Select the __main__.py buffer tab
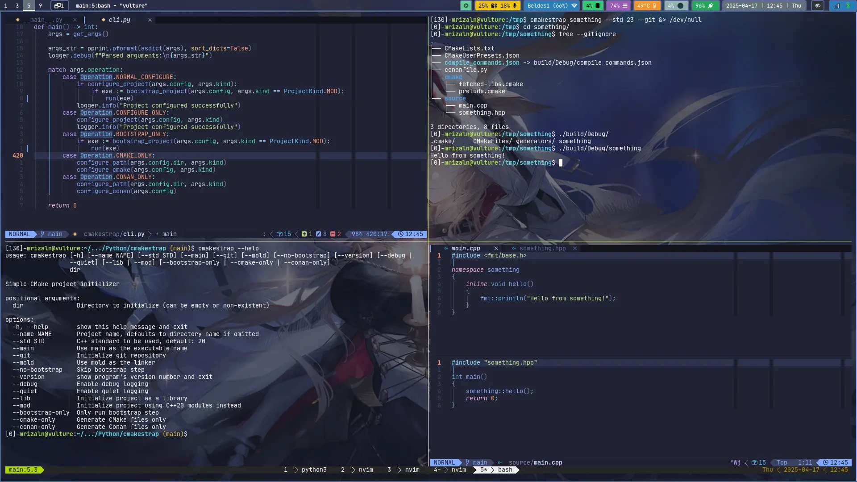The width and height of the screenshot is (857, 482). click(x=42, y=20)
